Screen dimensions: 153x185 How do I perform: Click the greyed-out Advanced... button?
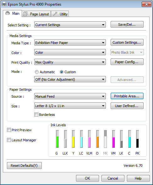[127, 80]
